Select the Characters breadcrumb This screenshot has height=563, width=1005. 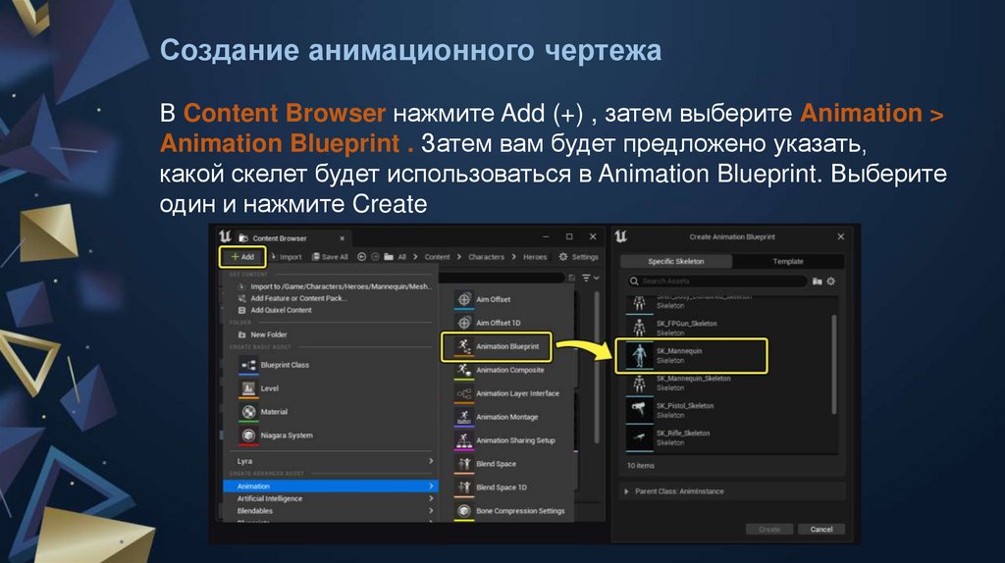coord(486,257)
